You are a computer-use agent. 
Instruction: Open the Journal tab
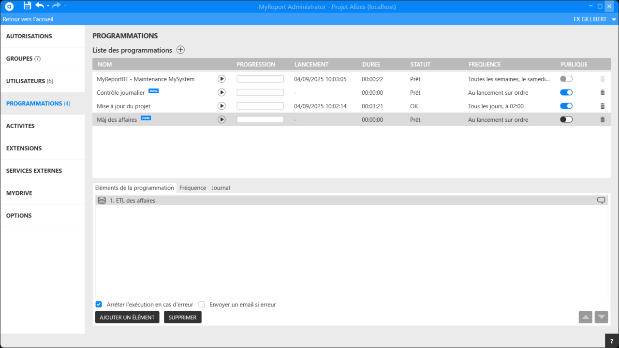tap(221, 188)
